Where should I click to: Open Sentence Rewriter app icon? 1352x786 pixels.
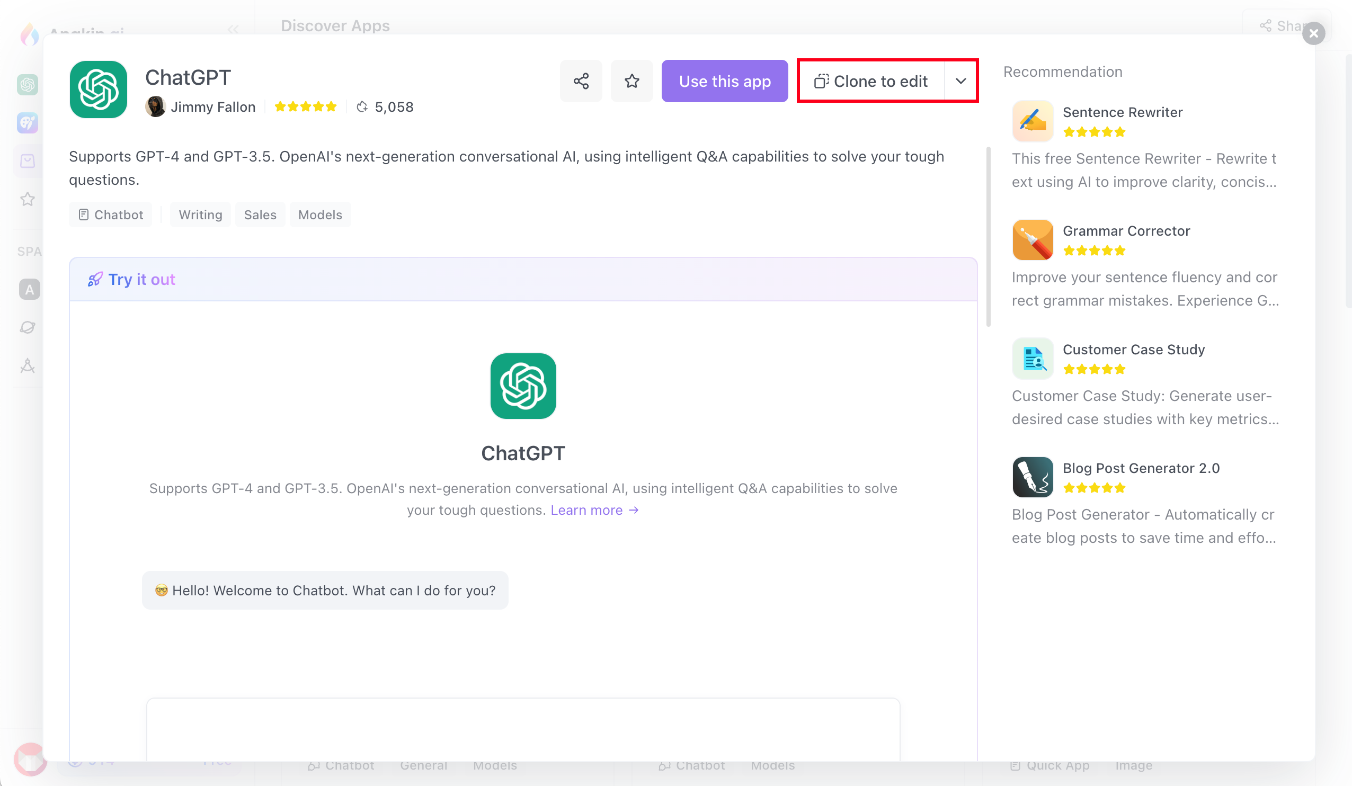[1033, 121]
